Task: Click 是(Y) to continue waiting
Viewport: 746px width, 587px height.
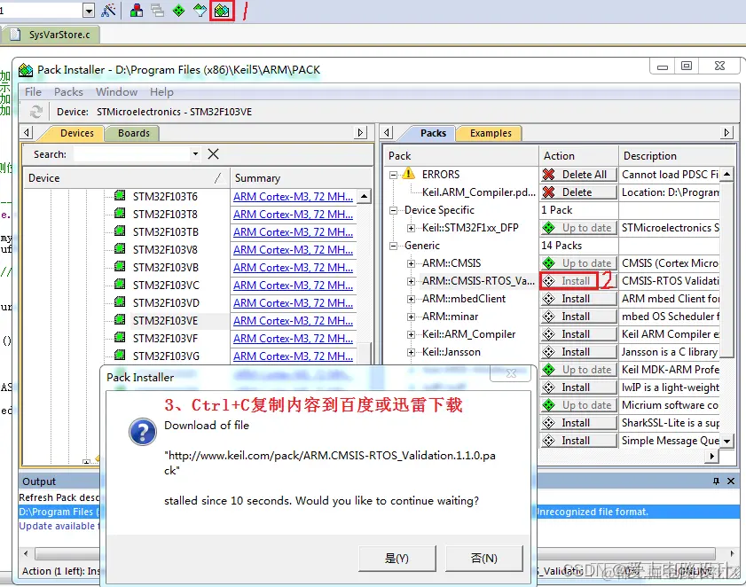Action: point(397,559)
